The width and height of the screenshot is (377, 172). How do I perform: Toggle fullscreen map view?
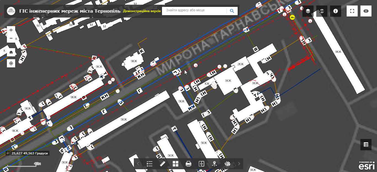352,11
